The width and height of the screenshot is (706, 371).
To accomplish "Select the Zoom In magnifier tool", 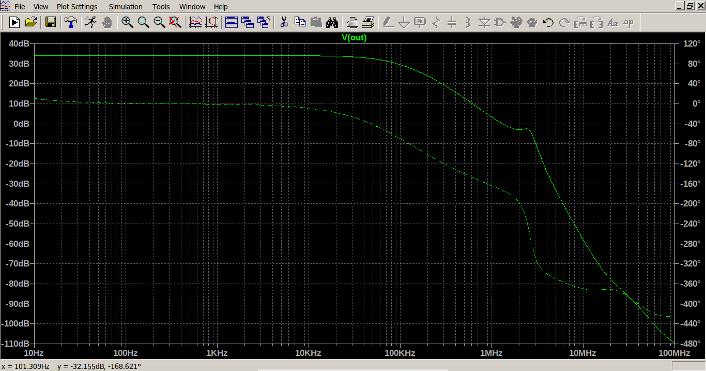I will tap(127, 22).
